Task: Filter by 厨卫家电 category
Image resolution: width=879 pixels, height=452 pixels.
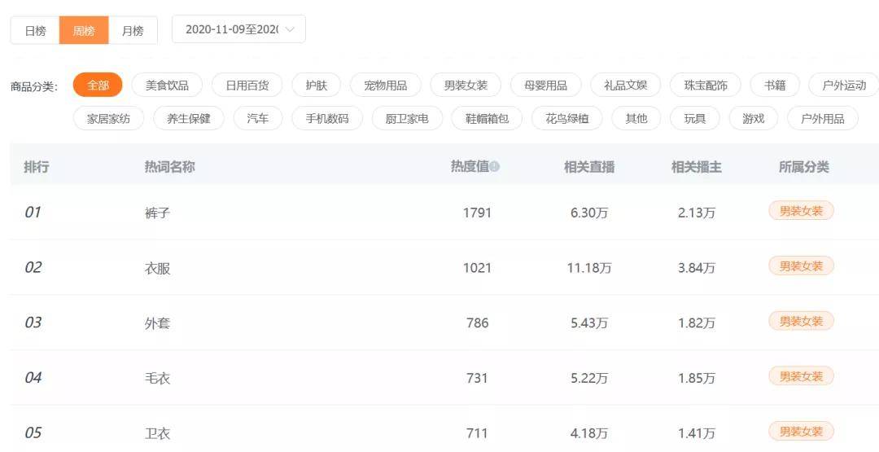Action: (407, 118)
